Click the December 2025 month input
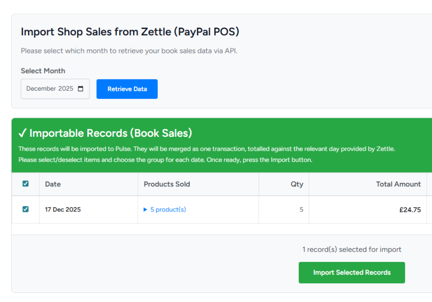 [50, 89]
